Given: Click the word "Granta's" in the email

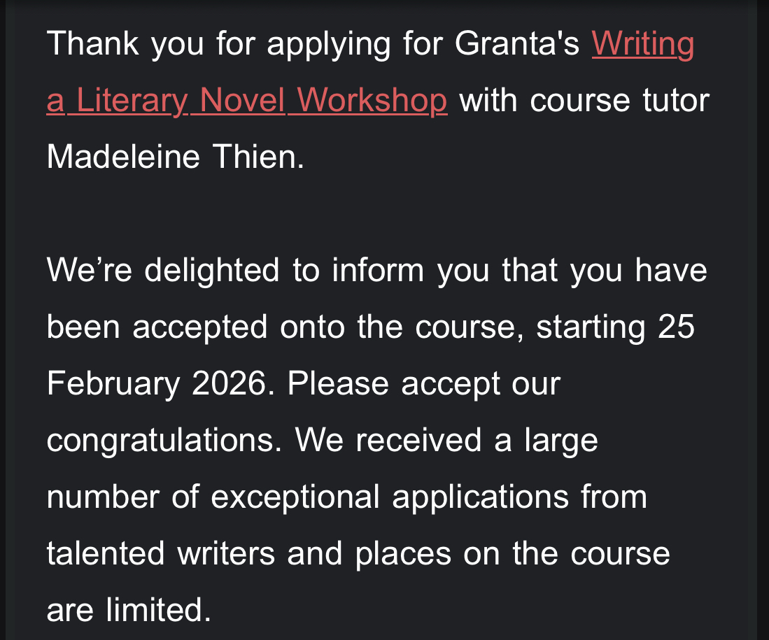Looking at the screenshot, I should (517, 44).
